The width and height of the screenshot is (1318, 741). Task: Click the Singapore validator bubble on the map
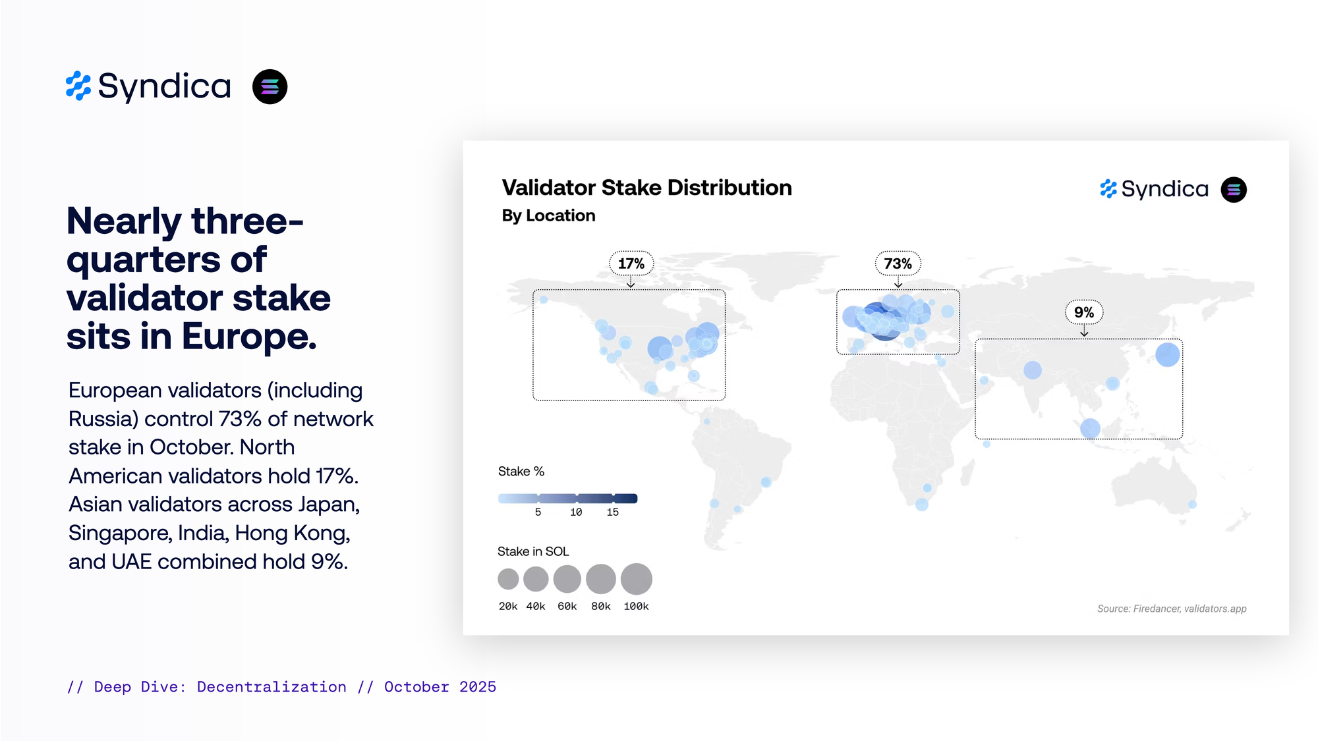point(1090,429)
